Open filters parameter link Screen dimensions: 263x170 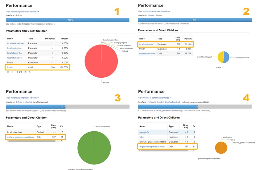[142, 137]
